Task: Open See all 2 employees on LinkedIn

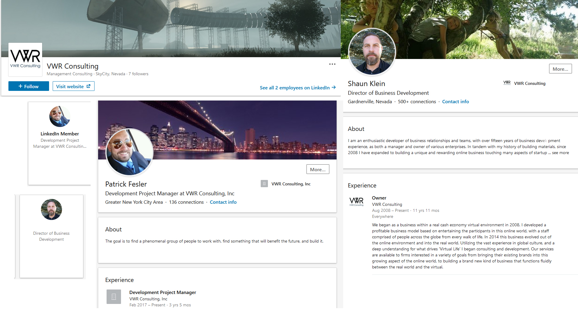Action: click(297, 88)
